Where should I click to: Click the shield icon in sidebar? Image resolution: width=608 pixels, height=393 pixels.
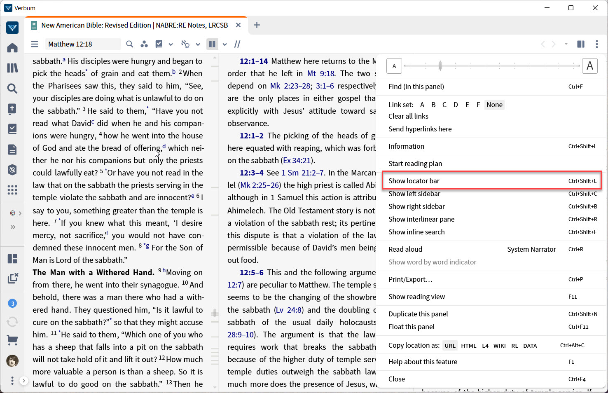[12, 170]
